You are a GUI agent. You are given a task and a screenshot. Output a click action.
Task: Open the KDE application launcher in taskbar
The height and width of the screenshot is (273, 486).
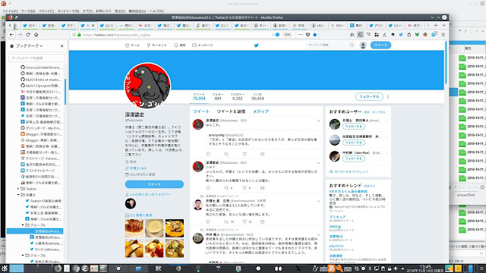5,268
